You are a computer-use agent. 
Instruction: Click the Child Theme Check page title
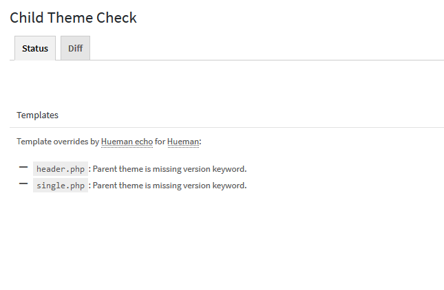pyautogui.click(x=74, y=18)
